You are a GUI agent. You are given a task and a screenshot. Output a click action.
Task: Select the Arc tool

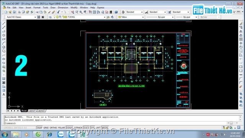(x=4, y=43)
